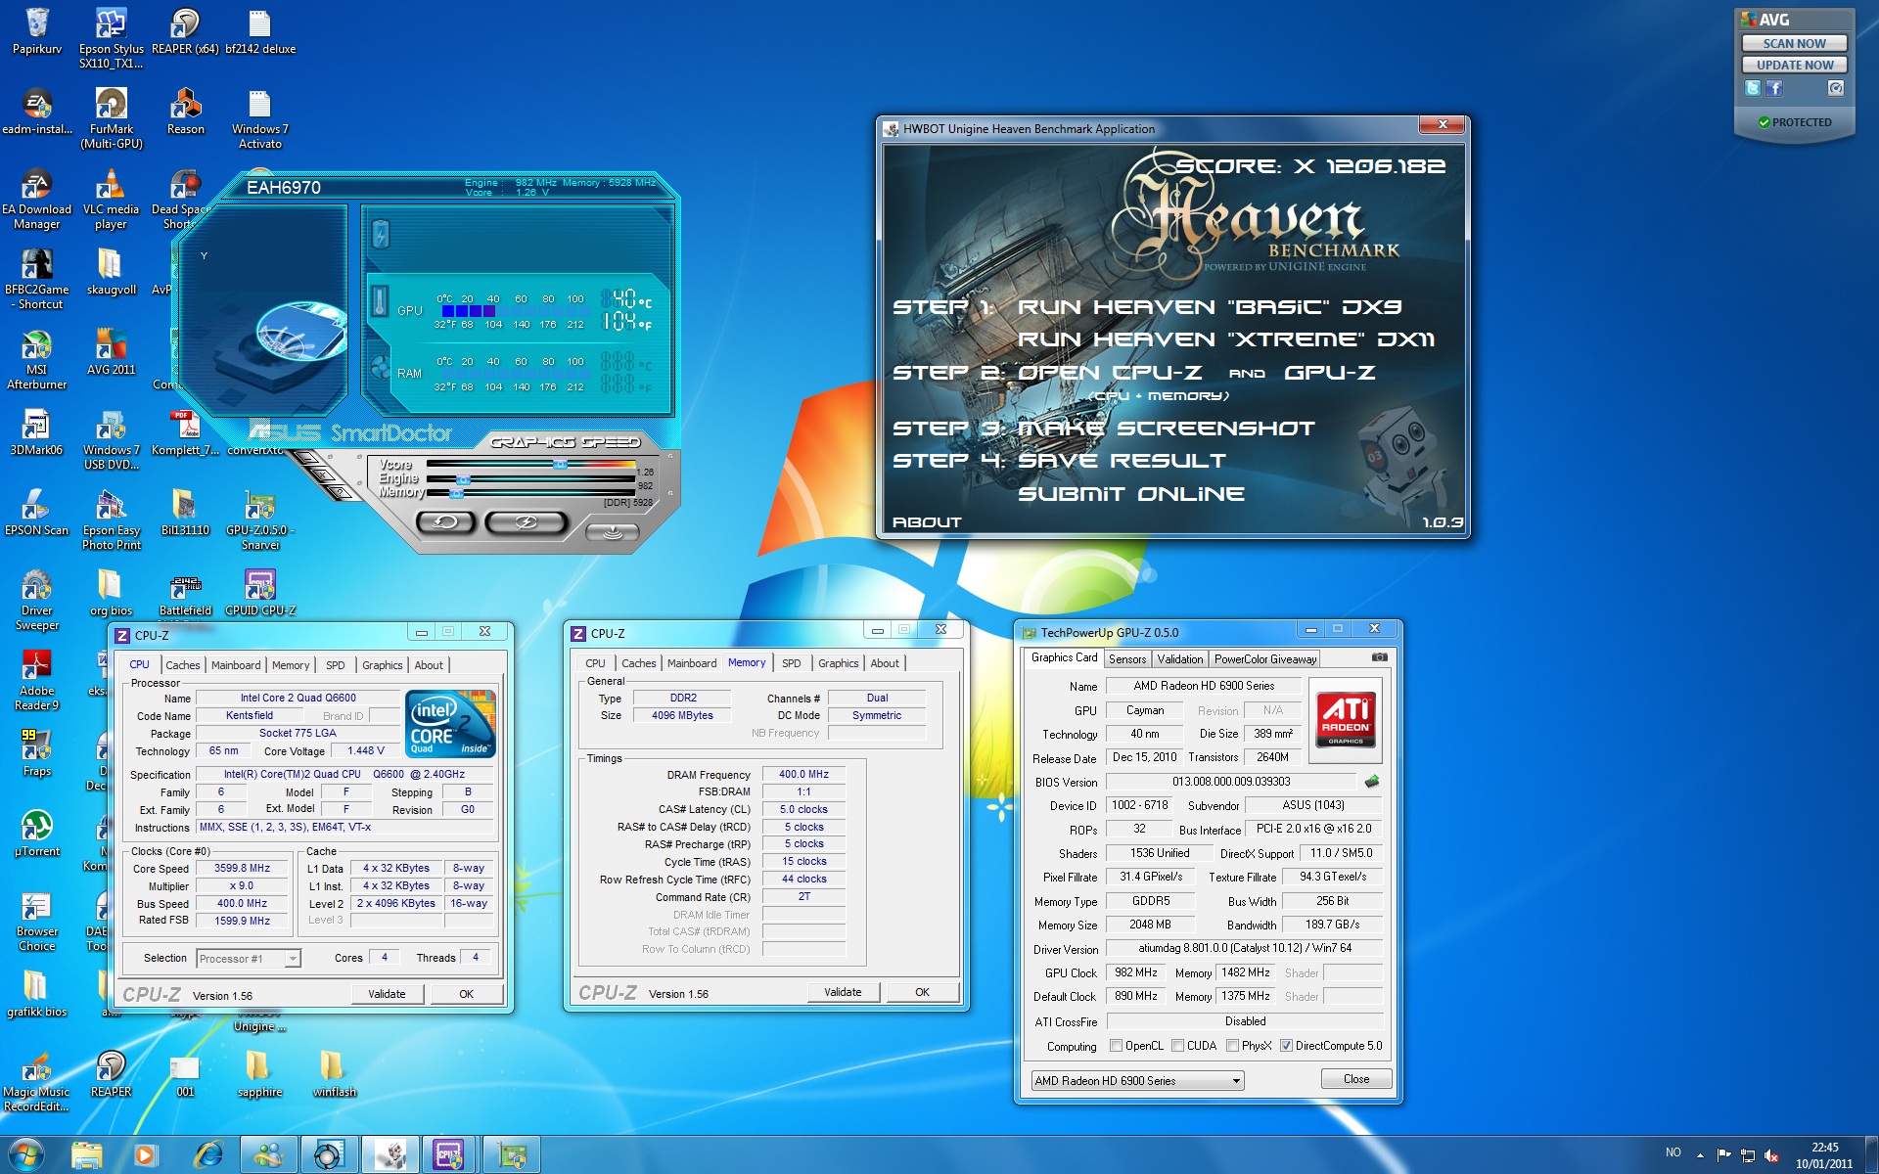Open the Driver Sweeper desktop icon

tap(36, 600)
